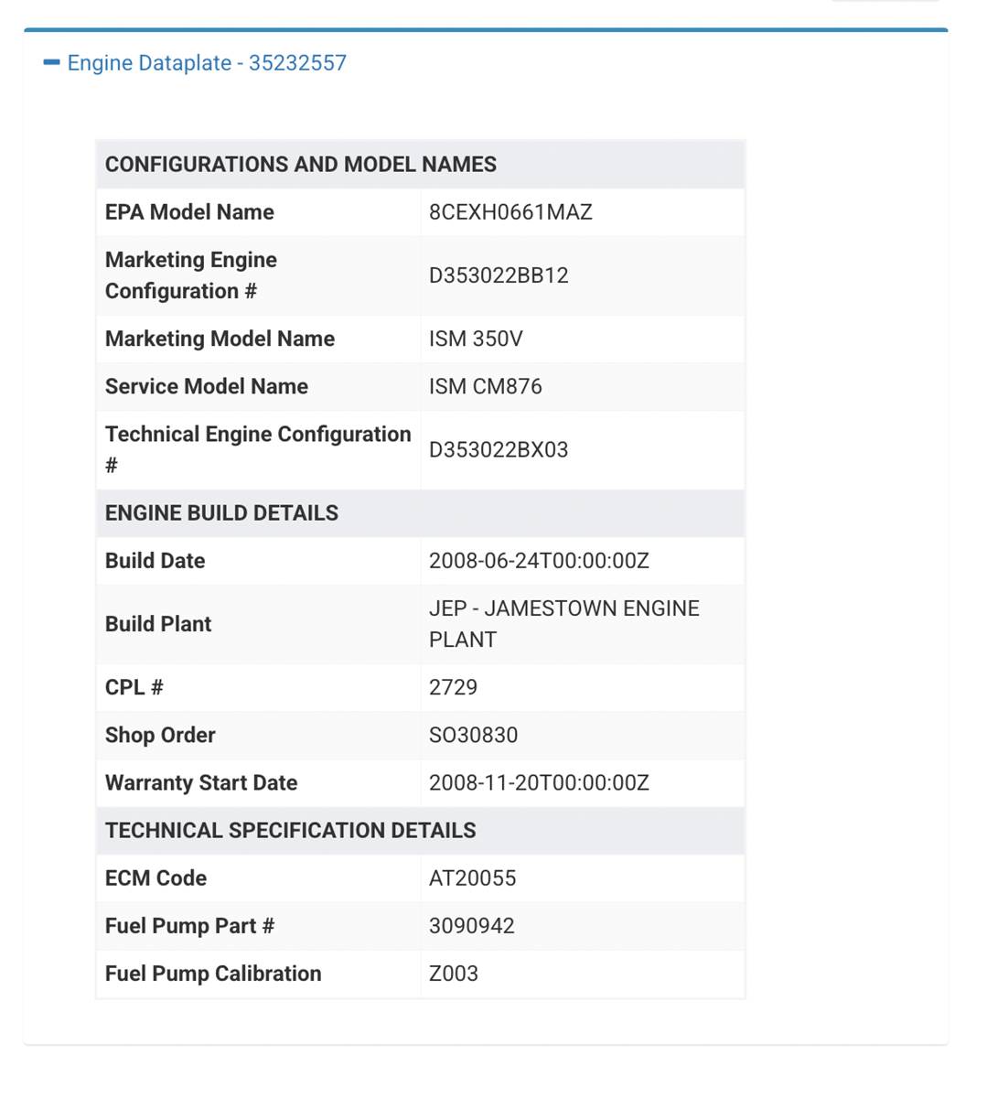Screen dimensions: 987x1098
Task: Click the marketing configuration value D353022BB12
Action: click(x=499, y=275)
